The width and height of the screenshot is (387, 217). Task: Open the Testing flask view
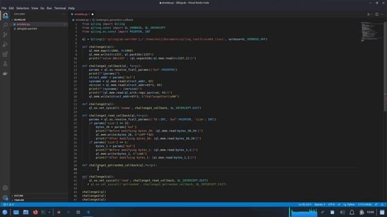[x=5, y=64]
